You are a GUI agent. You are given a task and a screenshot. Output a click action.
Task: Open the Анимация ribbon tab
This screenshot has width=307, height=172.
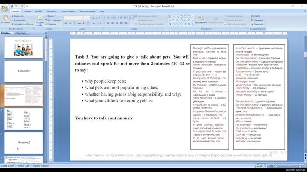click(51, 11)
